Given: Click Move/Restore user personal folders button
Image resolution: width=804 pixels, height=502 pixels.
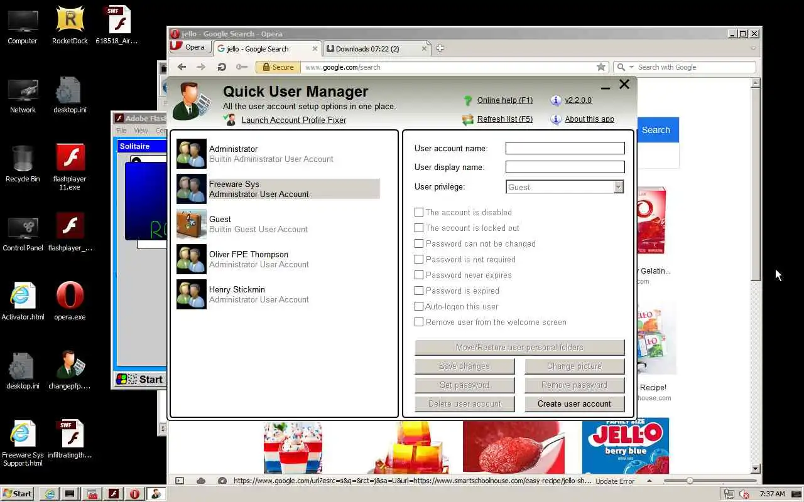Looking at the screenshot, I should coord(519,348).
